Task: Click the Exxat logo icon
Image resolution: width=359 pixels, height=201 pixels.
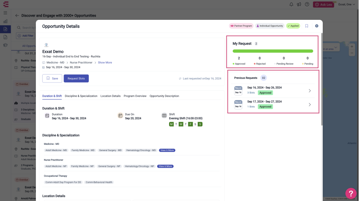Action: click(6, 4)
